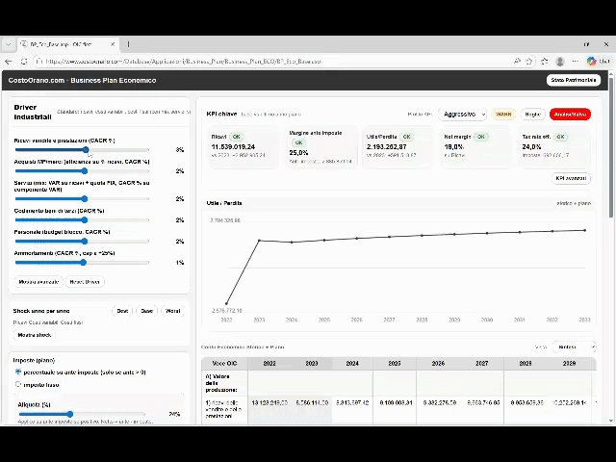The width and height of the screenshot is (616, 462).
Task: Click the browser profile icon
Action: [x=591, y=61]
